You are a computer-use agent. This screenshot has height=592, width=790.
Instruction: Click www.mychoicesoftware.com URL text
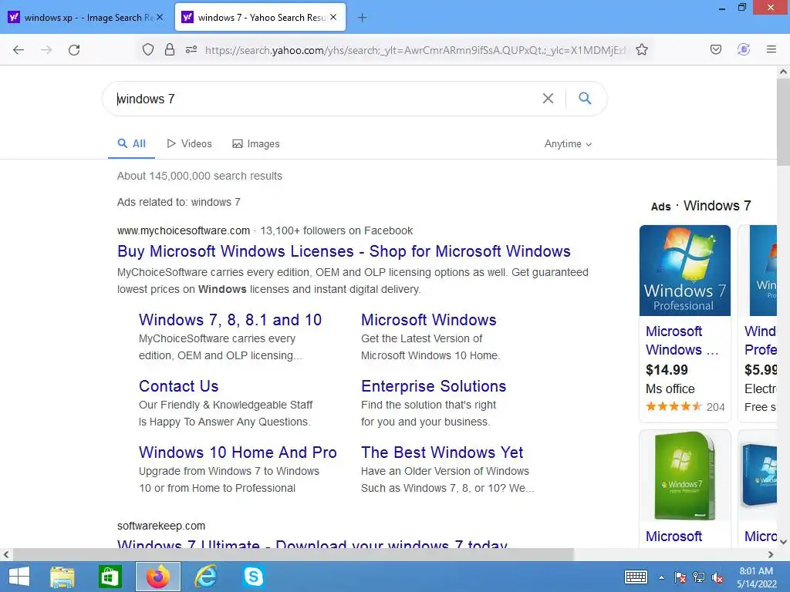pos(184,230)
